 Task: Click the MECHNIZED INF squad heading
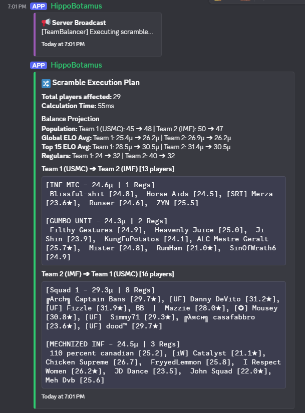pos(113,344)
